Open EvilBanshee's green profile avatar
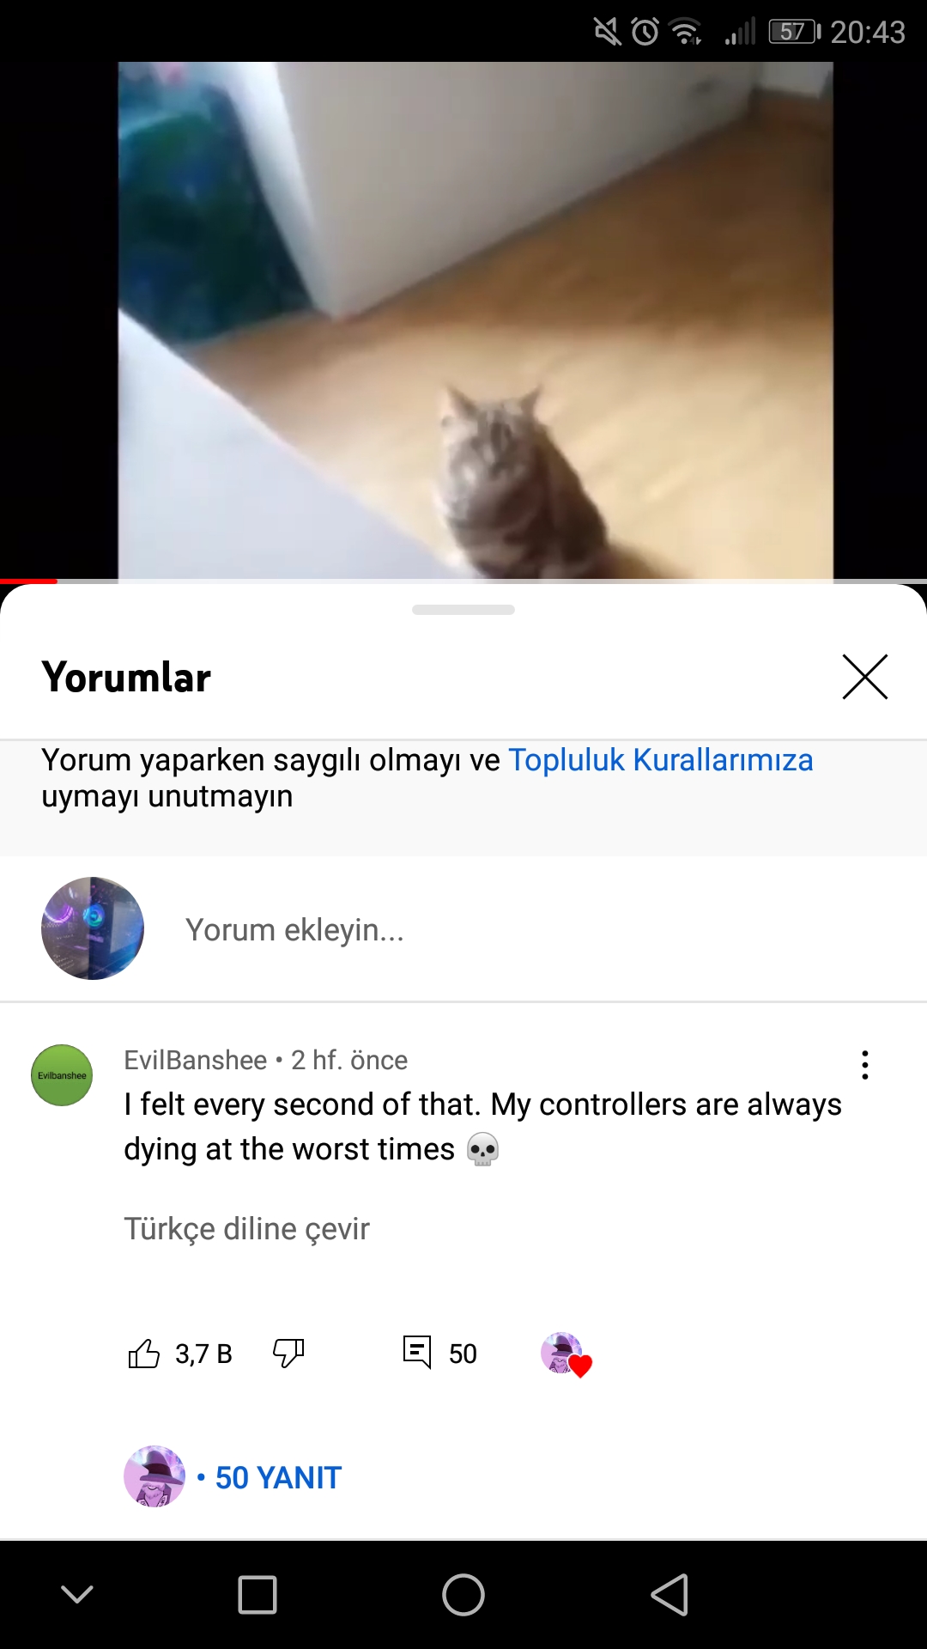 [62, 1075]
